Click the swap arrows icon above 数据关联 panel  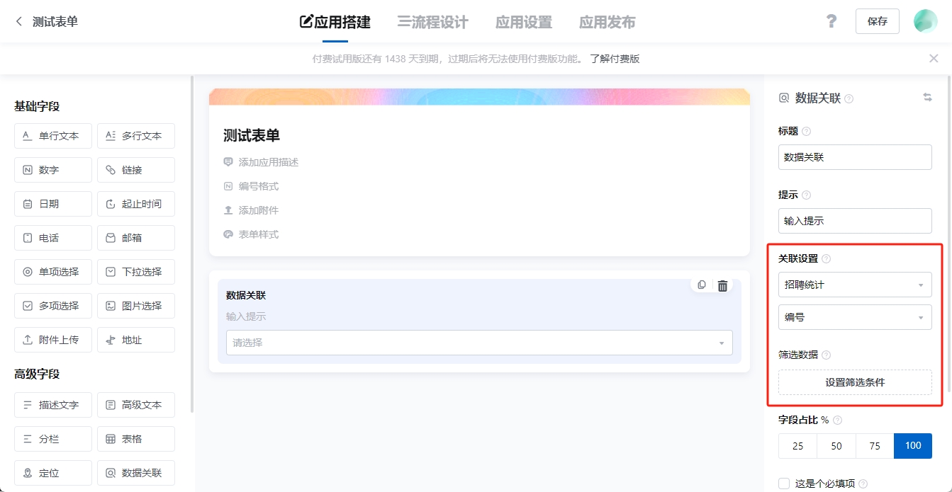(929, 97)
